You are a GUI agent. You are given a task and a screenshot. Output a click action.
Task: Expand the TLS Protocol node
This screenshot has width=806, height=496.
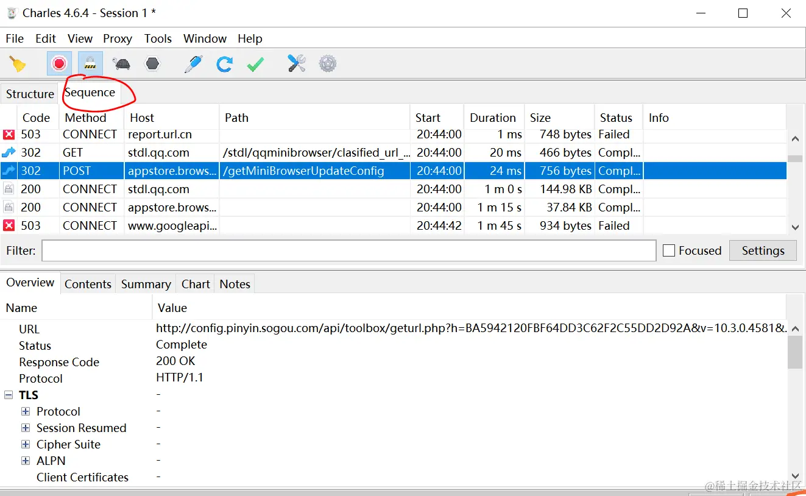point(26,412)
